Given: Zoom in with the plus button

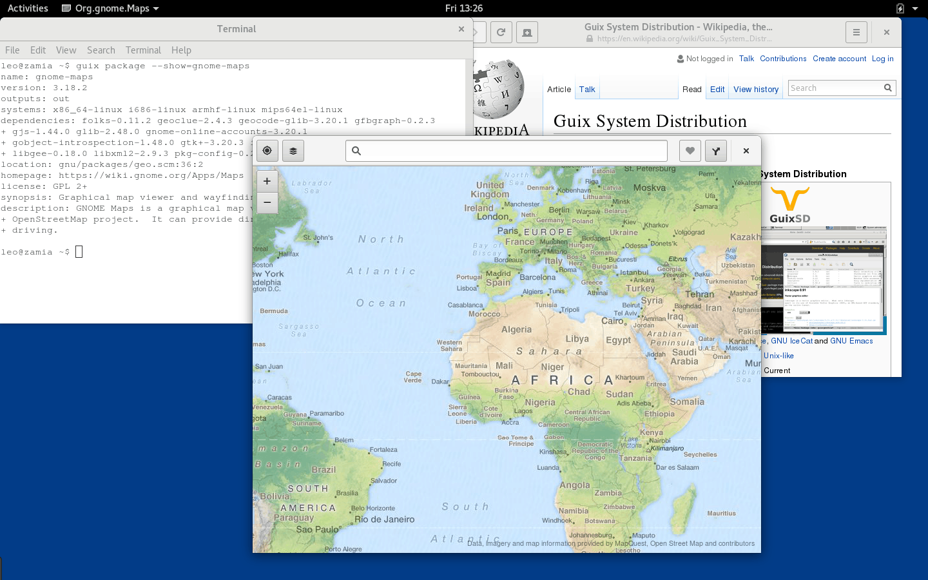Looking at the screenshot, I should pyautogui.click(x=267, y=181).
